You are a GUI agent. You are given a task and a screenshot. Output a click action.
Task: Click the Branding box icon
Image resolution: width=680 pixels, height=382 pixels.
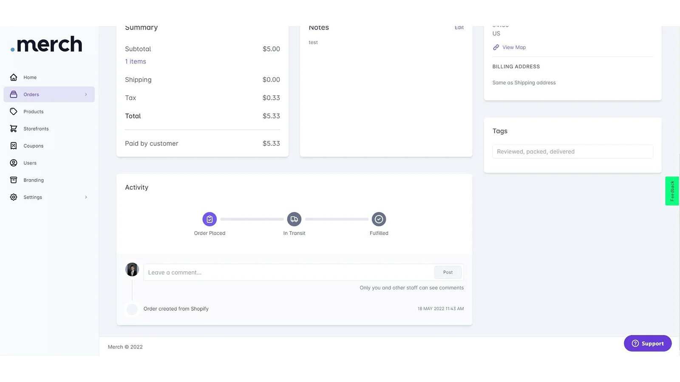point(14,180)
